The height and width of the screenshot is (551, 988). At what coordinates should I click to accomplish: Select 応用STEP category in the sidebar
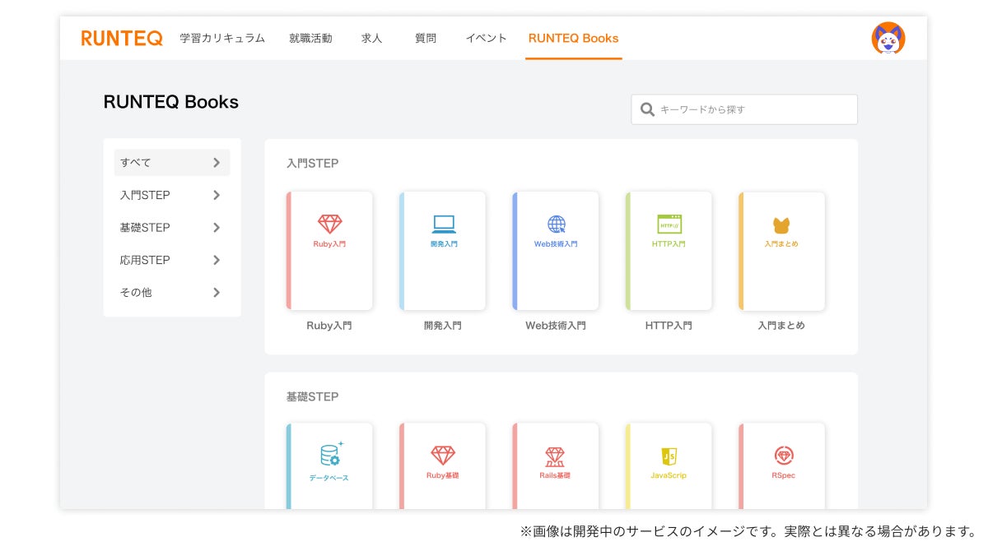[171, 260]
